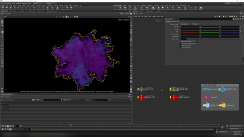
Task: Select the Spray Paint shelf tool
Action: [x=48, y=8]
